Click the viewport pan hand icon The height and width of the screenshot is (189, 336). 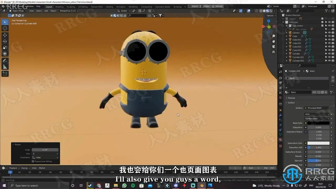[274, 41]
